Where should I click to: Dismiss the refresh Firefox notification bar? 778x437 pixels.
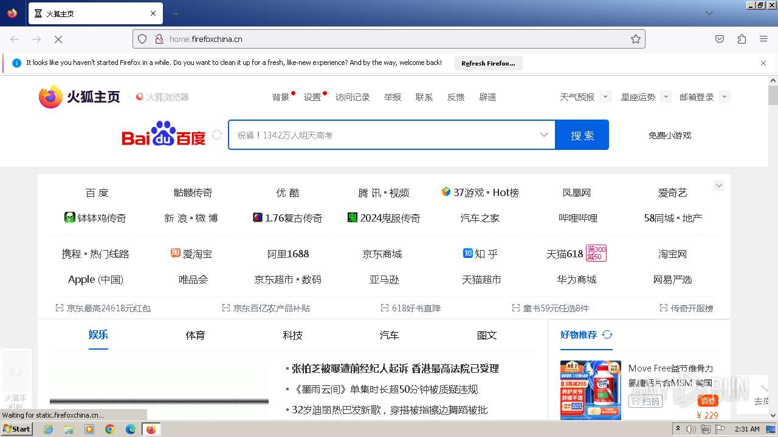[x=763, y=63]
